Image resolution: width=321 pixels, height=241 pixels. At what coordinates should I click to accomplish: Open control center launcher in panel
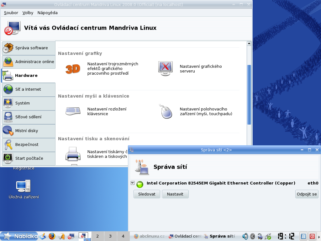coord(71,236)
